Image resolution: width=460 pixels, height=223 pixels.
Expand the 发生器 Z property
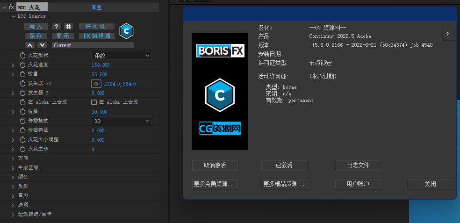(13, 93)
